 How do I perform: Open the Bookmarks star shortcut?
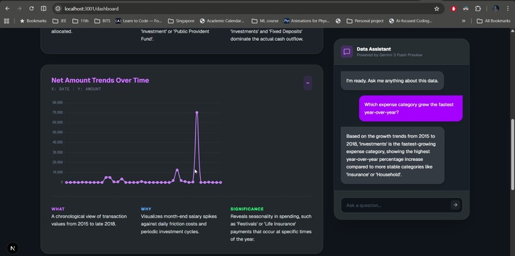(x=33, y=21)
